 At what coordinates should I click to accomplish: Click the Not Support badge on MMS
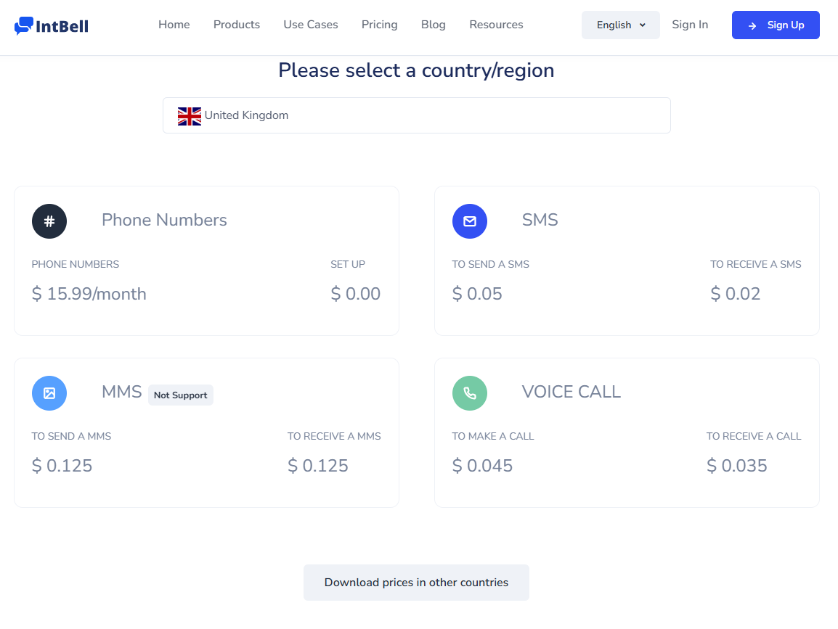tap(181, 395)
